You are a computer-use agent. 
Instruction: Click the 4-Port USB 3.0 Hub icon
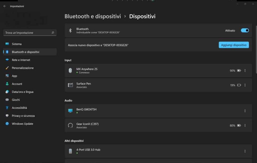click(x=70, y=151)
